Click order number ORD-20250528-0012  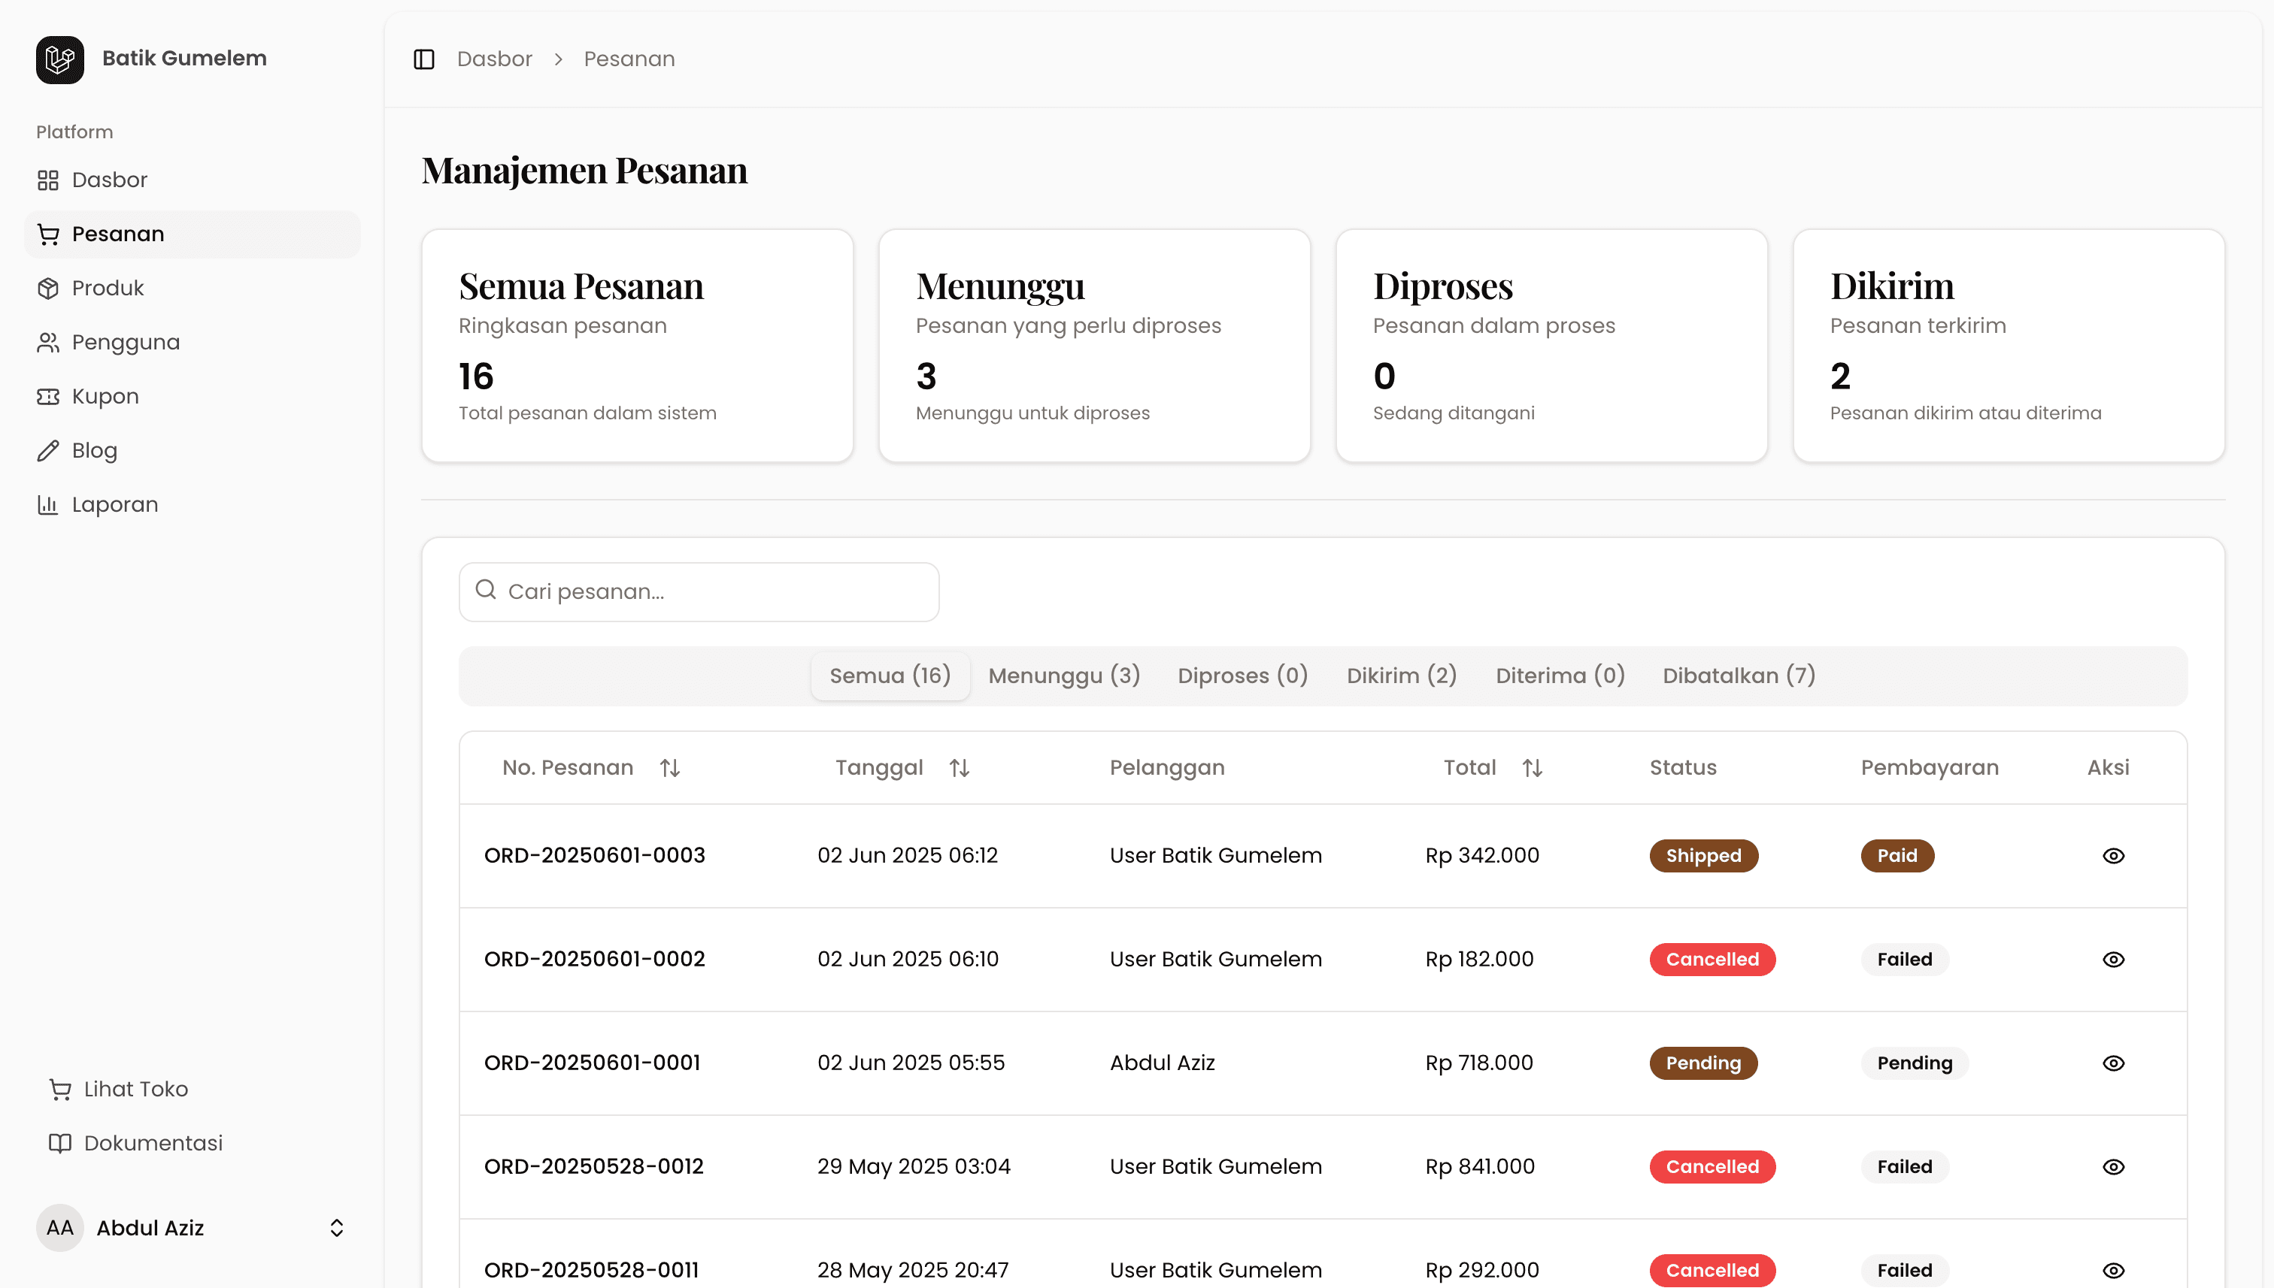594,1167
